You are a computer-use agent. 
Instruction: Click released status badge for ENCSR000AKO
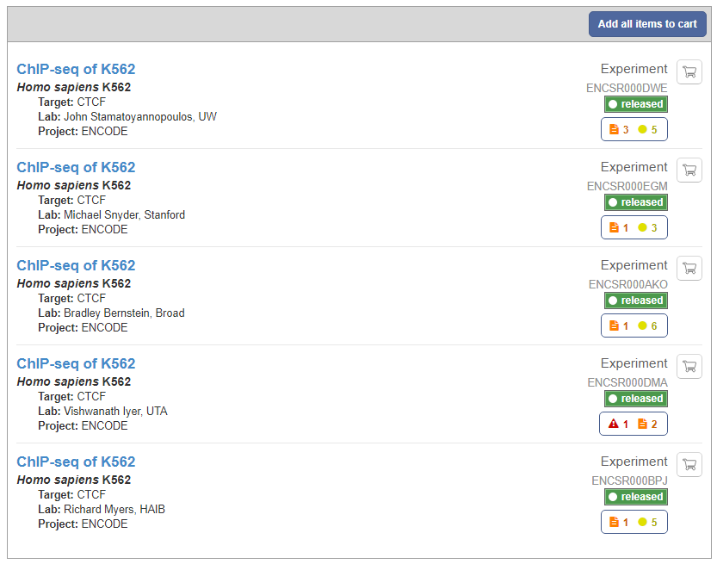coord(635,301)
